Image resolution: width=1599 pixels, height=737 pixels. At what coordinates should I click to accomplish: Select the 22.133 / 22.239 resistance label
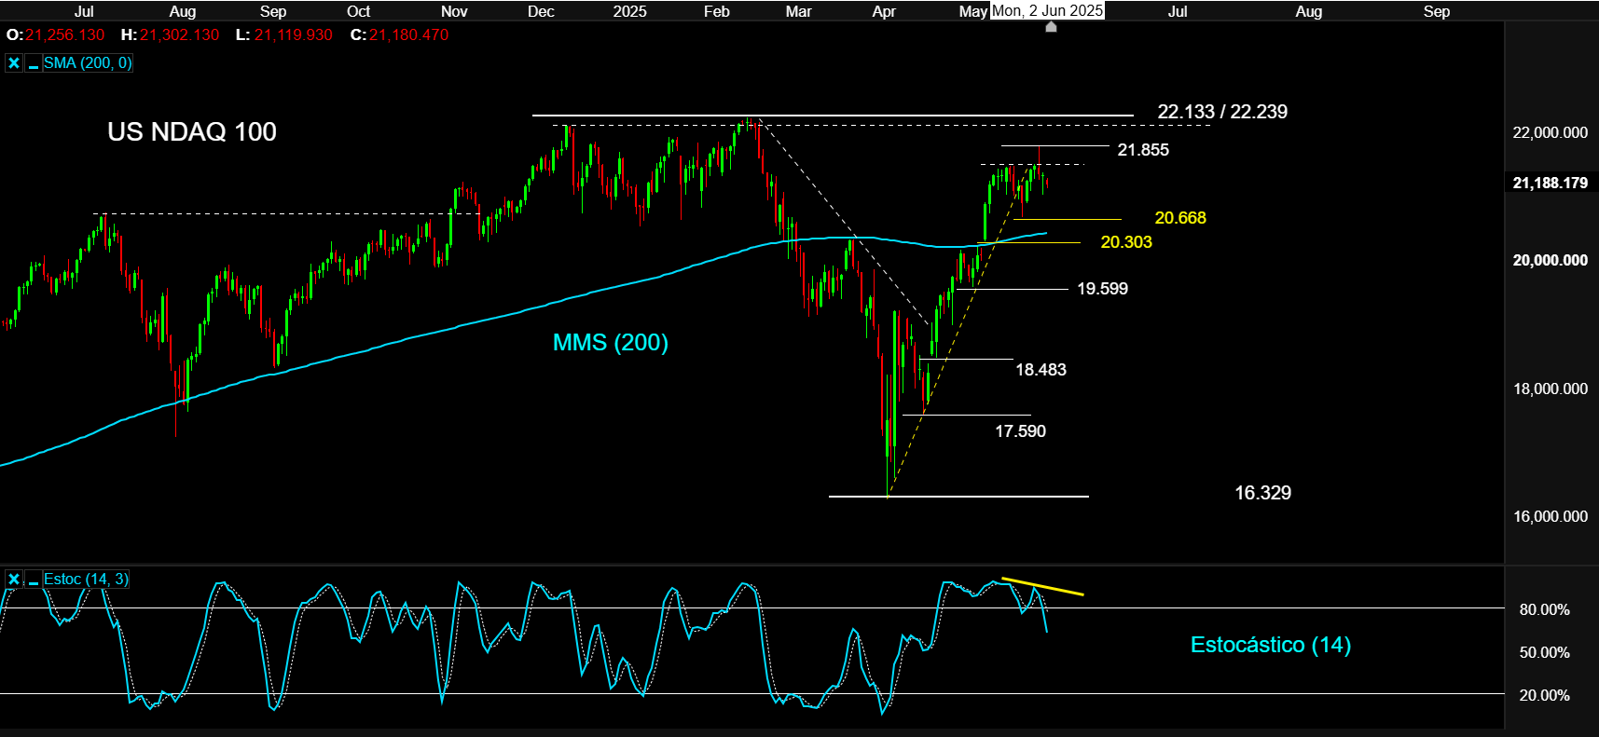[1222, 112]
